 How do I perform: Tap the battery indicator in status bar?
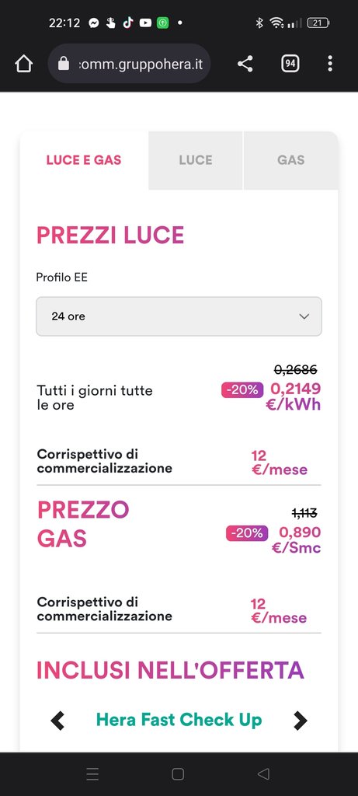coord(318,23)
